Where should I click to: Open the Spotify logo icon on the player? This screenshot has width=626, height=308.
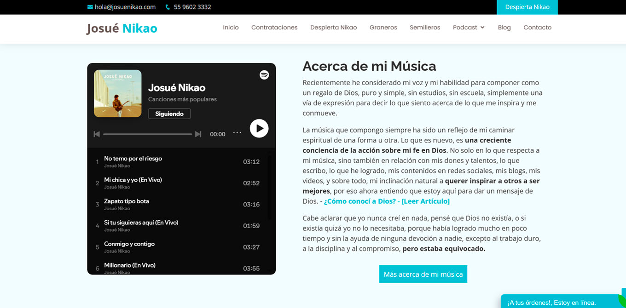click(x=264, y=74)
